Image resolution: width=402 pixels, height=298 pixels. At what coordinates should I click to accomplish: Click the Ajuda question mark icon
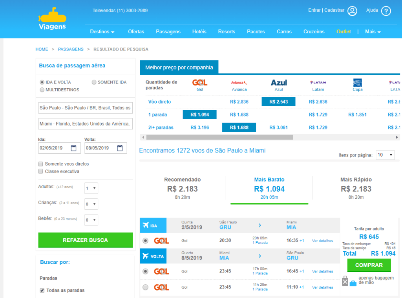click(x=386, y=11)
